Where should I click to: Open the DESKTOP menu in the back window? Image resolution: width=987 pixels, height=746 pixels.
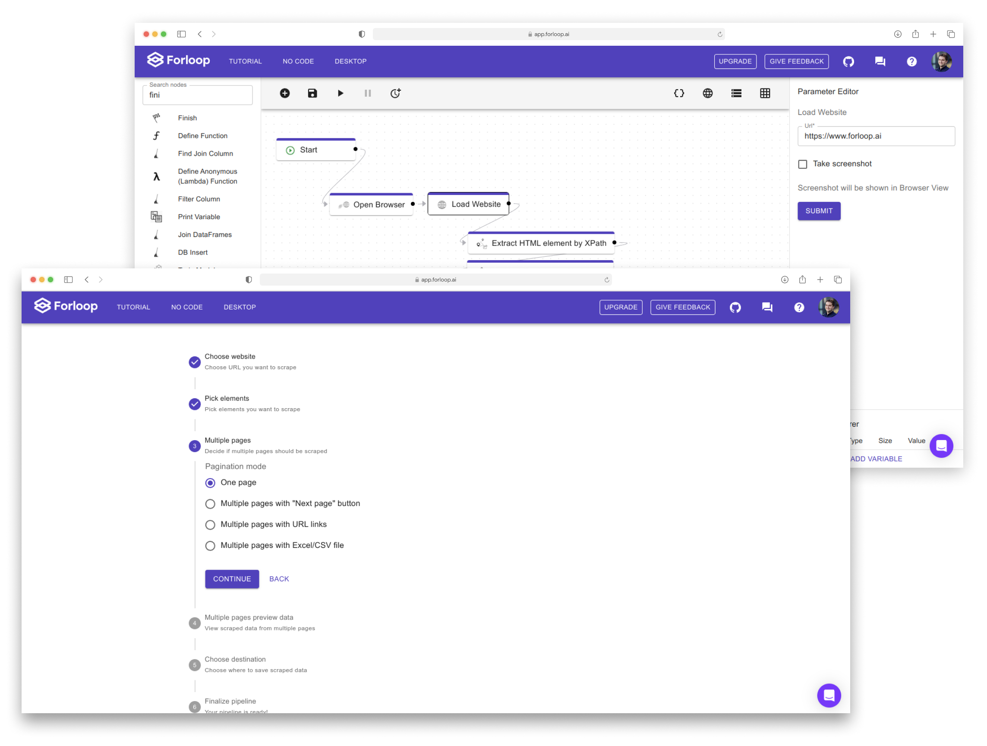[351, 62]
